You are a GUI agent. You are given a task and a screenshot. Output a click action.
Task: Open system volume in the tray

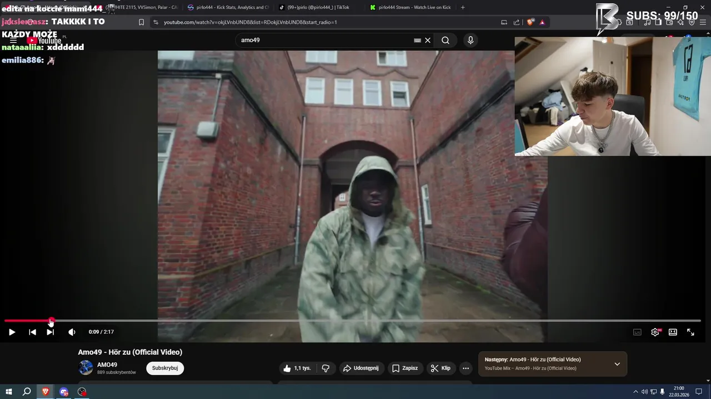644,392
